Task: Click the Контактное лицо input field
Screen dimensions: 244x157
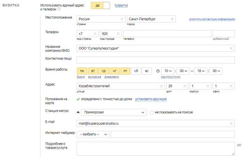Action: [x=155, y=60]
